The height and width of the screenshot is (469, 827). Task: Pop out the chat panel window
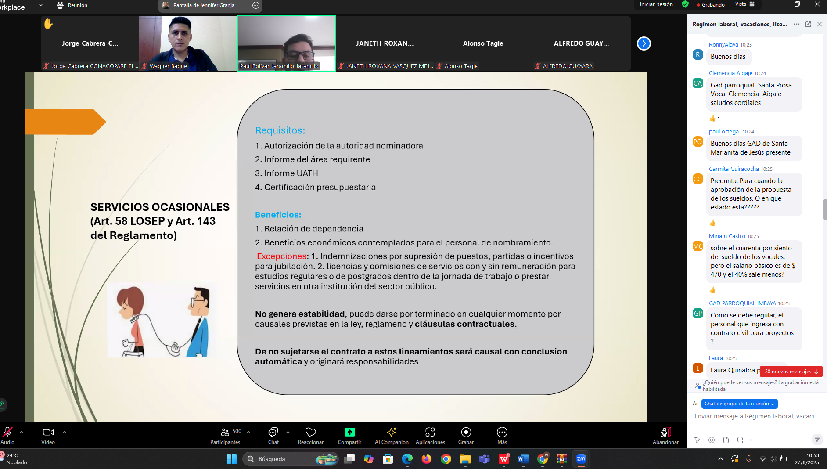pyautogui.click(x=808, y=24)
